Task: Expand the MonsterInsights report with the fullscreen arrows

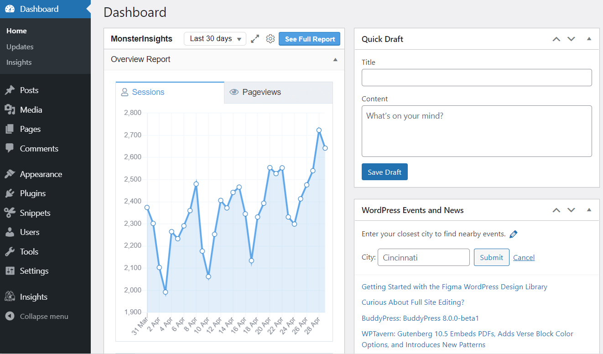Action: coord(255,39)
